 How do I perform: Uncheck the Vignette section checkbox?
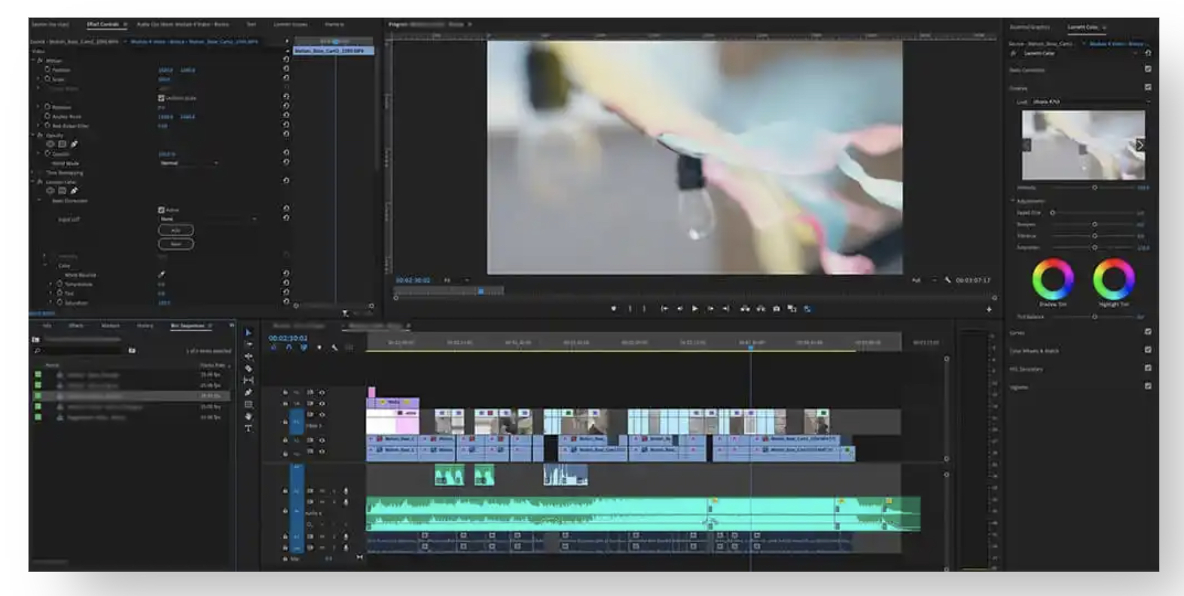(1148, 386)
